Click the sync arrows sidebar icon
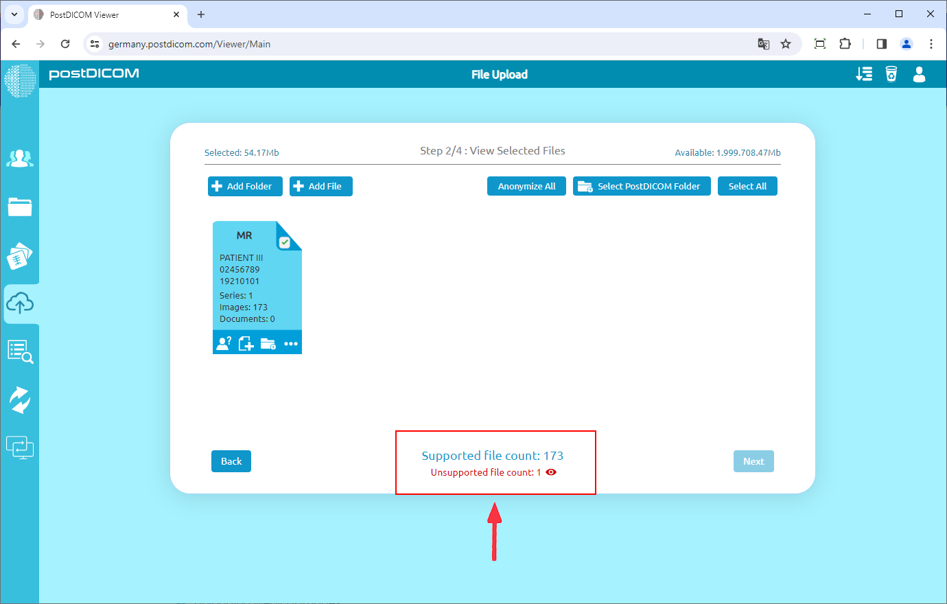 pyautogui.click(x=20, y=400)
